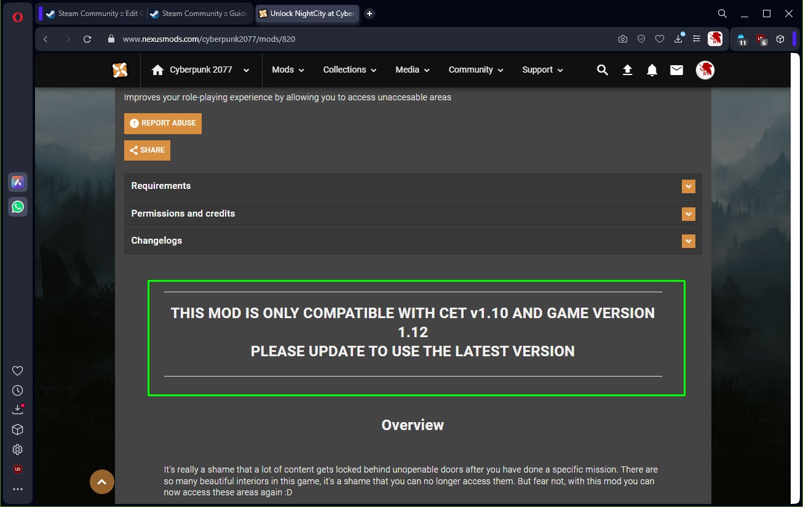
Task: Switch to the Steam Community Guide tab
Action: click(x=199, y=14)
